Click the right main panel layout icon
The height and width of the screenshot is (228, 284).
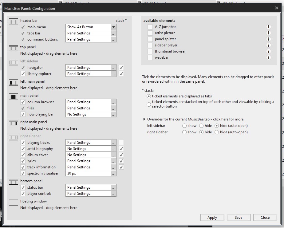14,123
